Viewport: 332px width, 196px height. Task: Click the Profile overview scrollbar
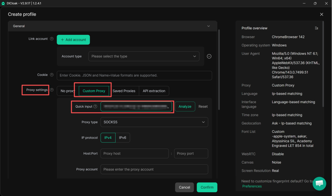coord(323,64)
